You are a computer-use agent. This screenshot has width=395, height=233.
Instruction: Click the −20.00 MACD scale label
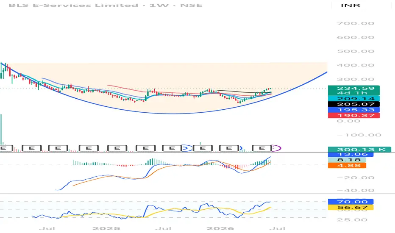(355, 178)
